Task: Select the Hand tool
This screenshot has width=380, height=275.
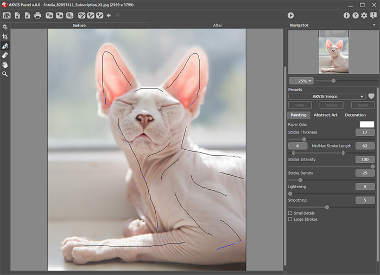Action: pos(5,65)
